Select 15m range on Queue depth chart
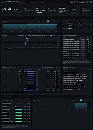This screenshot has height=130, width=93. 46,21
